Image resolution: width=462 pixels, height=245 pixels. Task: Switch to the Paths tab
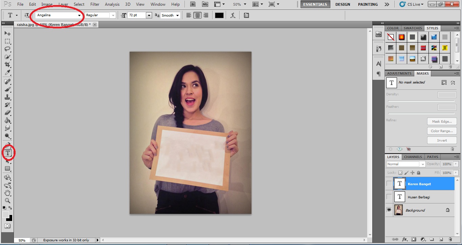pyautogui.click(x=433, y=157)
